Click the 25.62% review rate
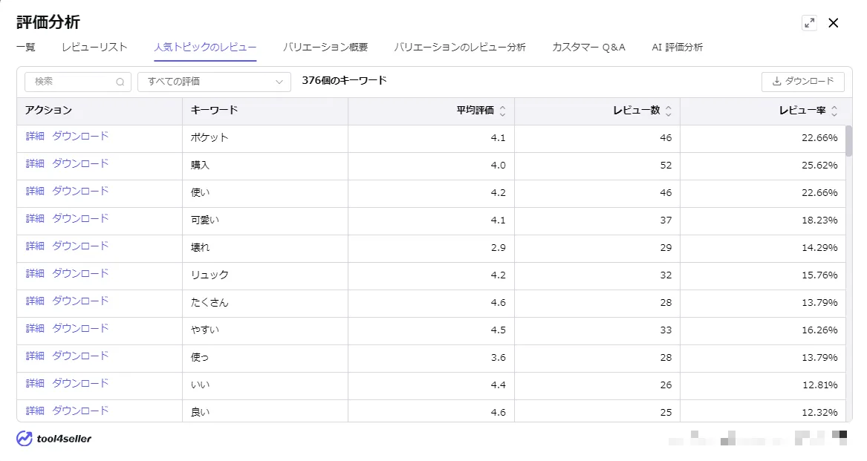867x461 pixels. click(819, 166)
